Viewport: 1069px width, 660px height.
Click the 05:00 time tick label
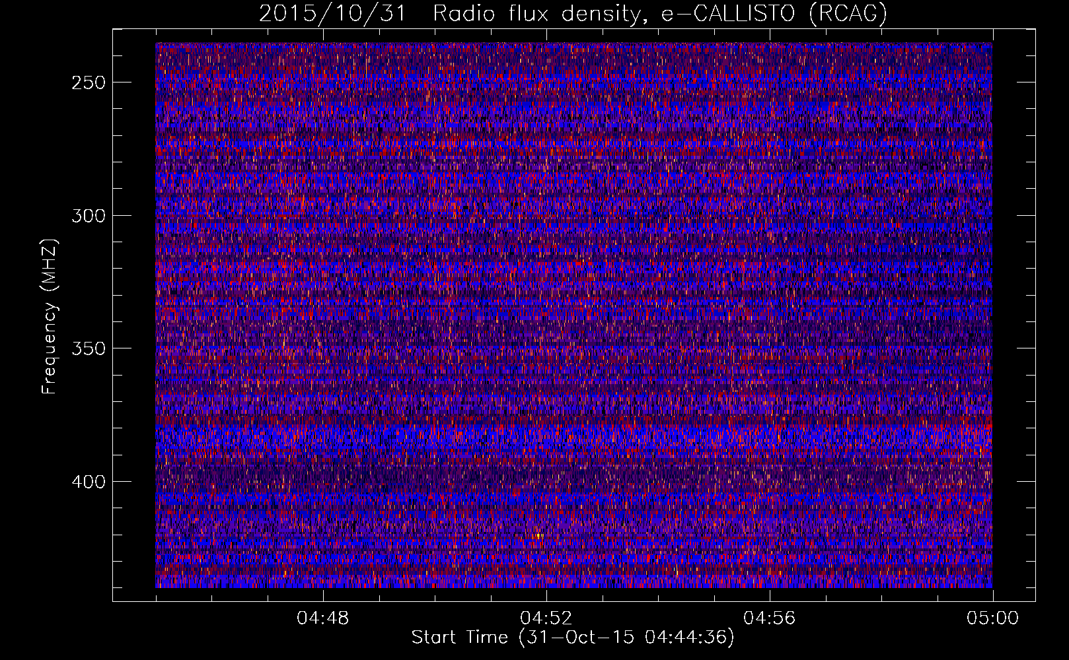tap(993, 618)
